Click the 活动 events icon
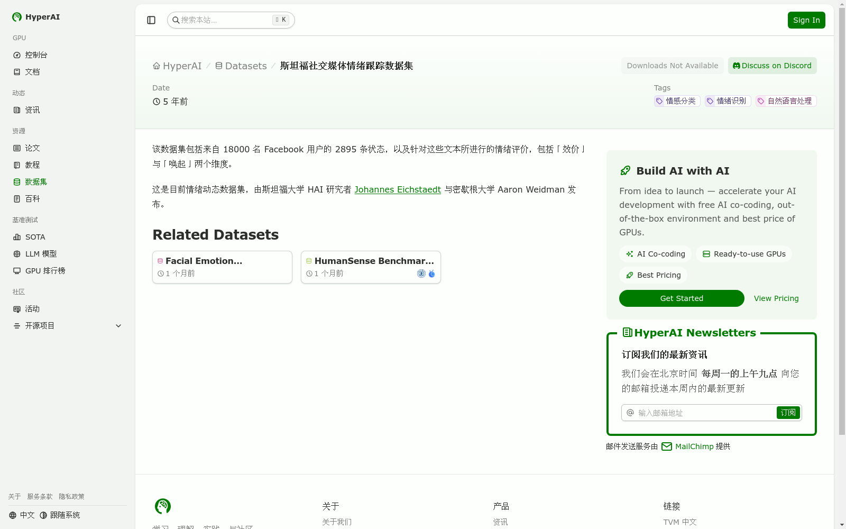846x529 pixels. coord(17,309)
